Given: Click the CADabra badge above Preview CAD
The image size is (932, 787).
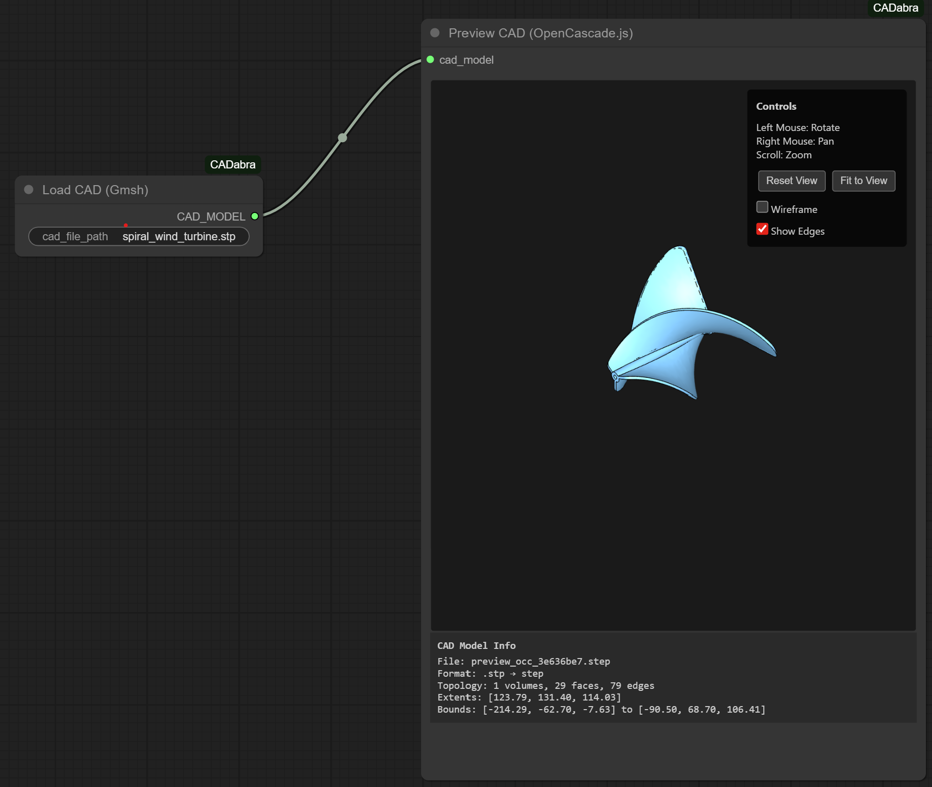Looking at the screenshot, I should pyautogui.click(x=895, y=8).
